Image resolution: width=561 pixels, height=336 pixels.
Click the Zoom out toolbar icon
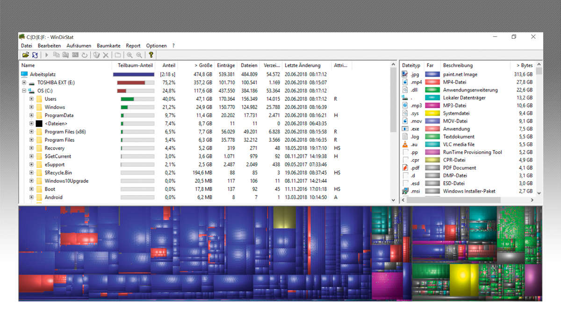point(139,55)
